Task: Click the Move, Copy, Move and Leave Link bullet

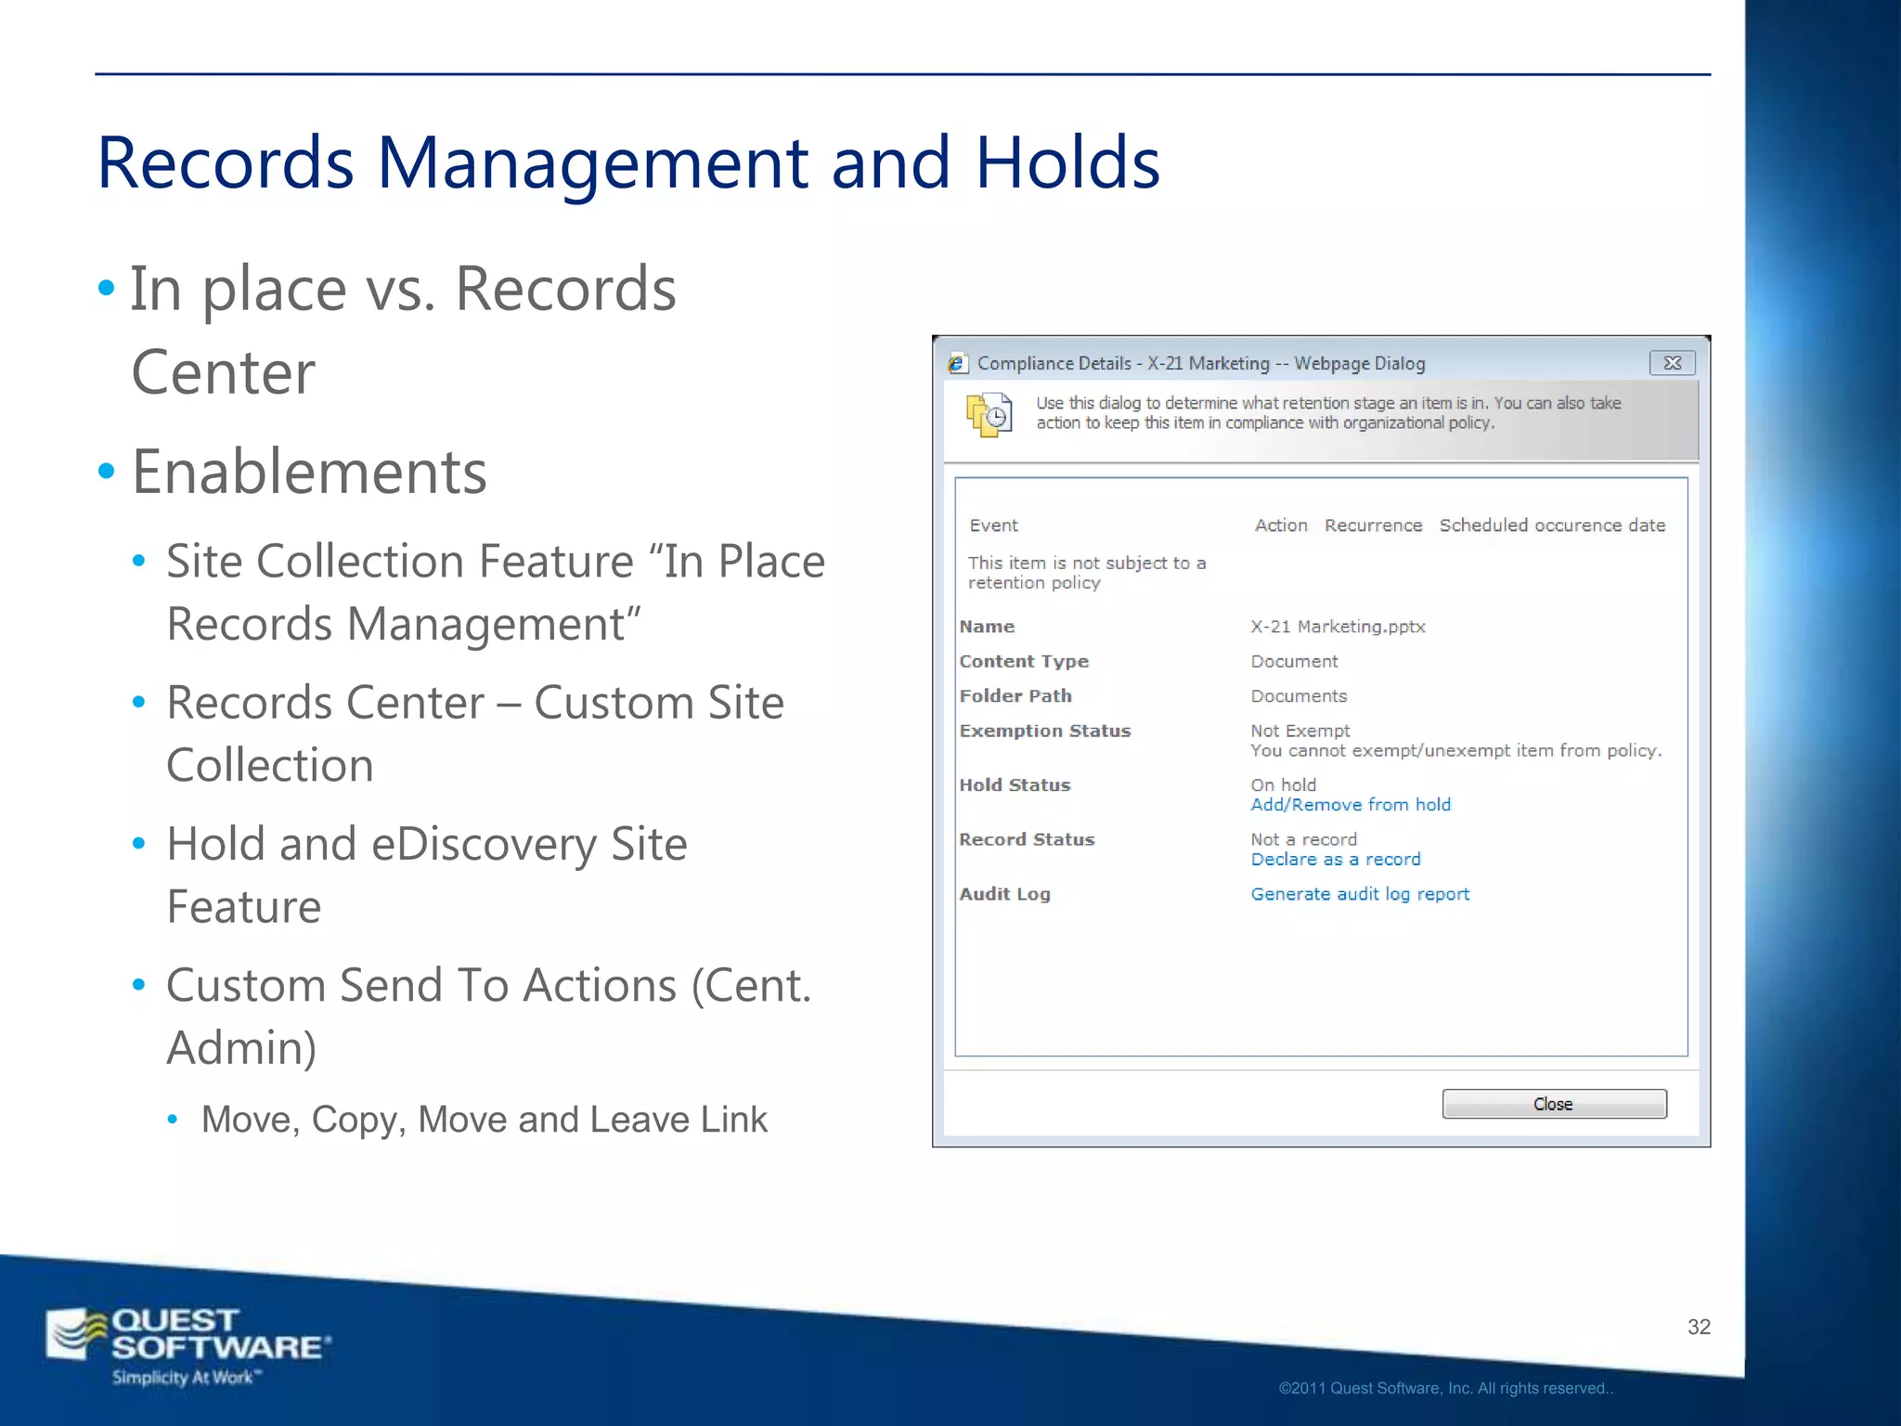Action: click(485, 1120)
